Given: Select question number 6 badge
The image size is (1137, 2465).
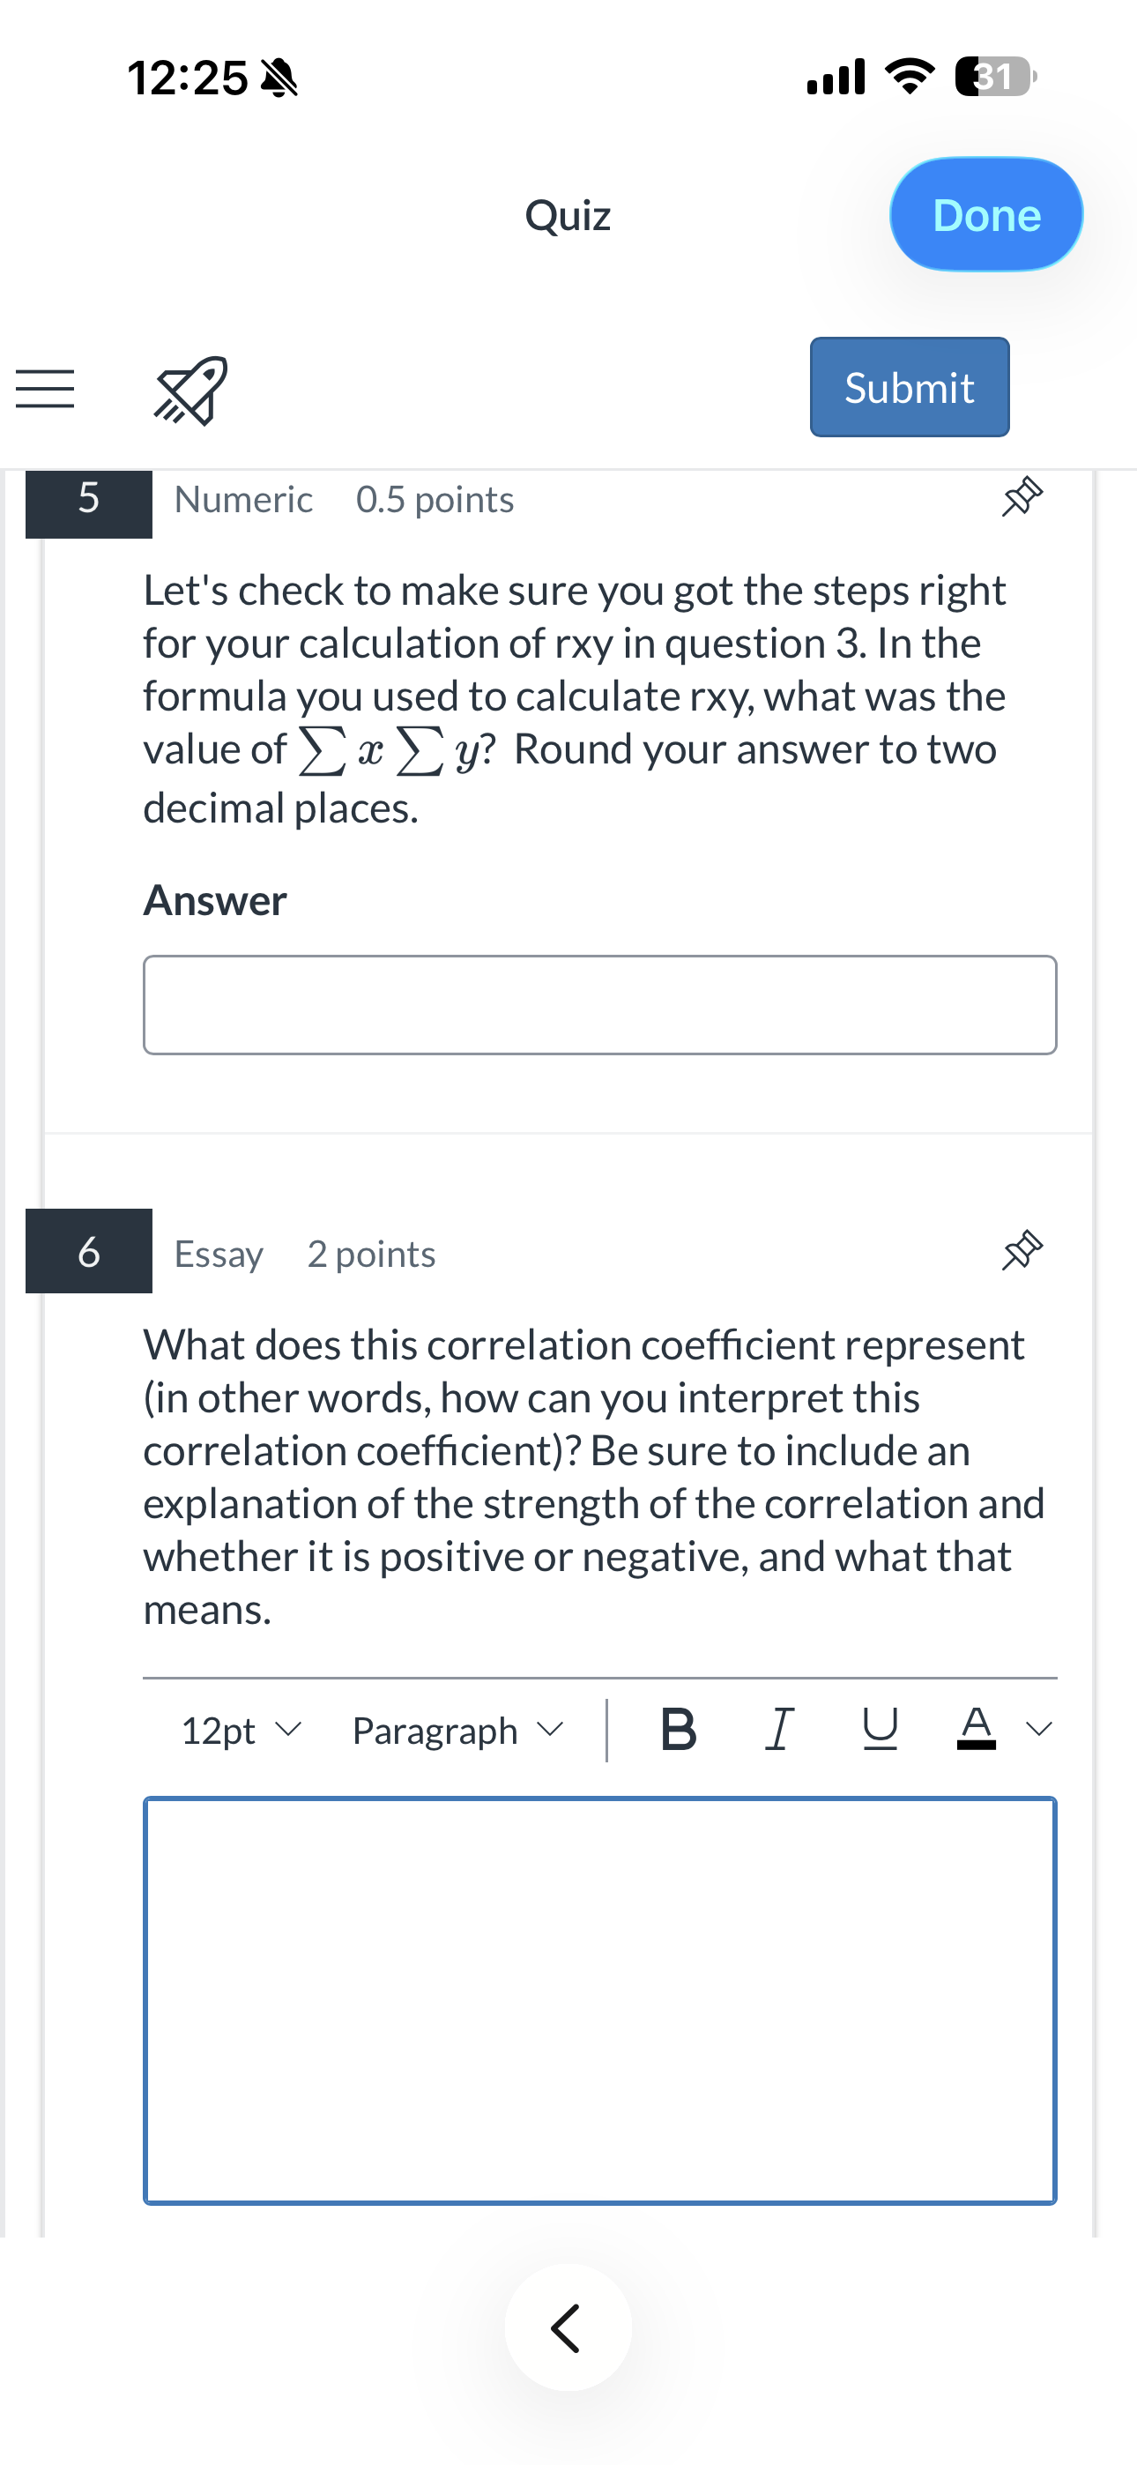Looking at the screenshot, I should [x=88, y=1251].
